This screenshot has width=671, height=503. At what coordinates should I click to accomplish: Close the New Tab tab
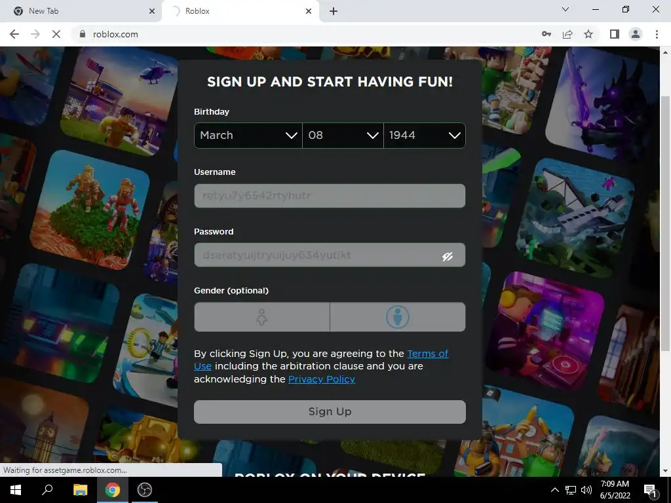pos(151,11)
